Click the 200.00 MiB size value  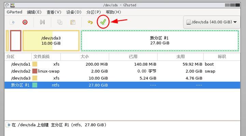coord(97,64)
